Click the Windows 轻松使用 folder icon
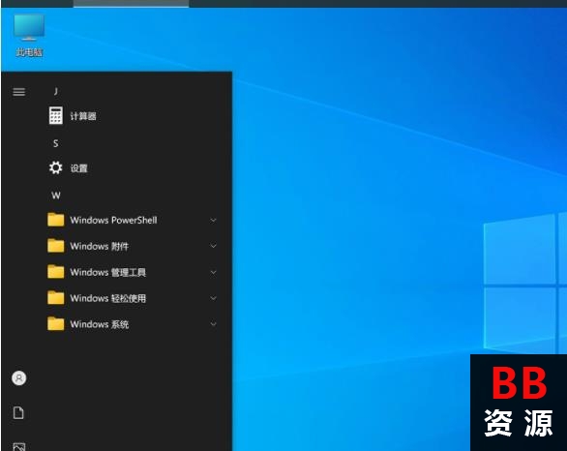 [56, 298]
